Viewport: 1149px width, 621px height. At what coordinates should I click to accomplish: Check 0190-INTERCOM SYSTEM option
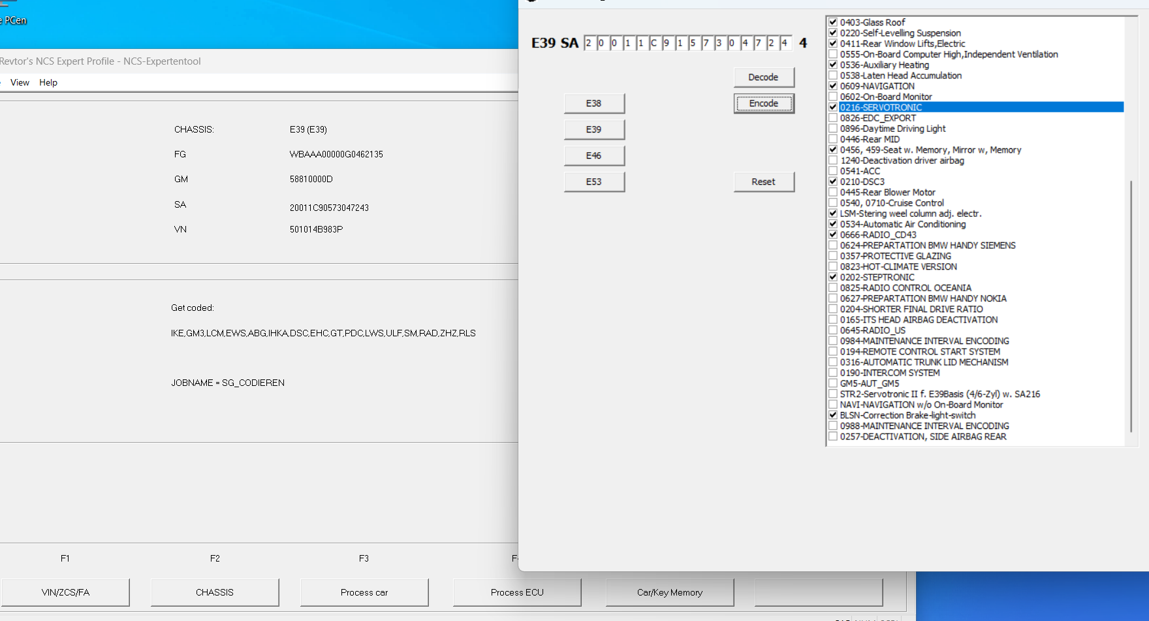pos(833,372)
